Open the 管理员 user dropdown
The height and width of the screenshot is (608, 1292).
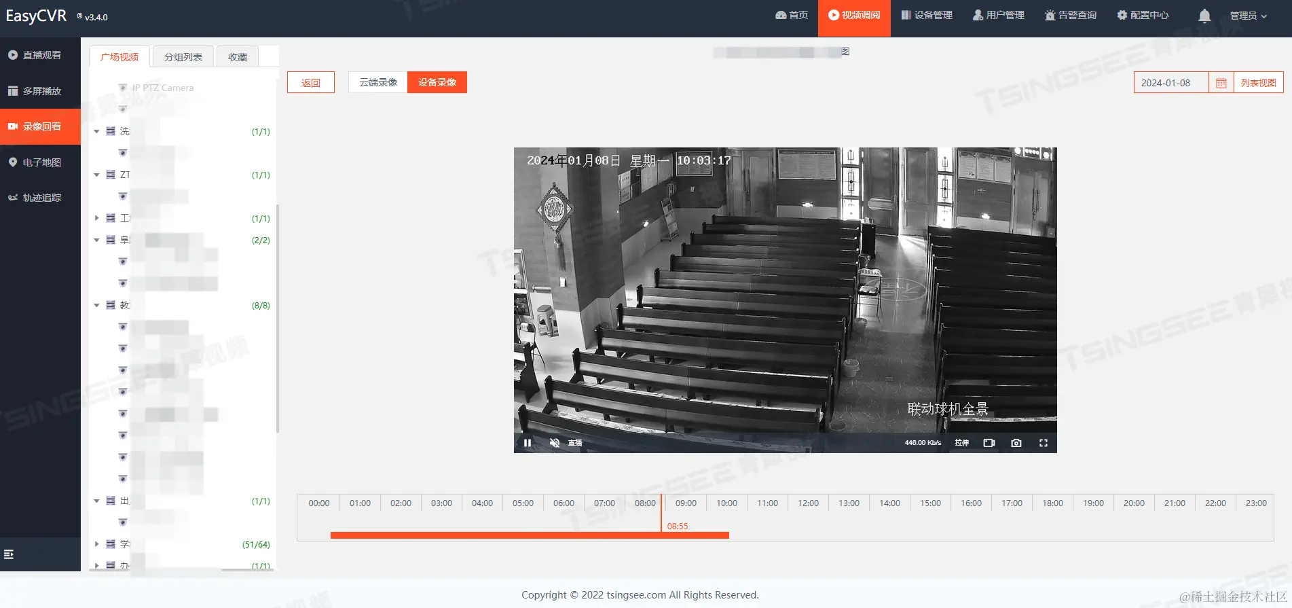[1249, 16]
